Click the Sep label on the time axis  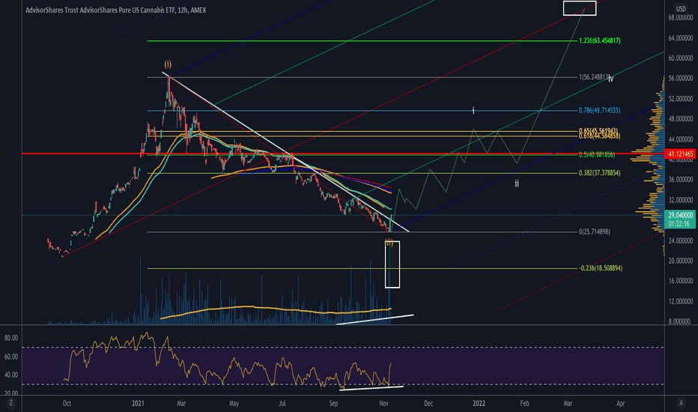(333, 404)
